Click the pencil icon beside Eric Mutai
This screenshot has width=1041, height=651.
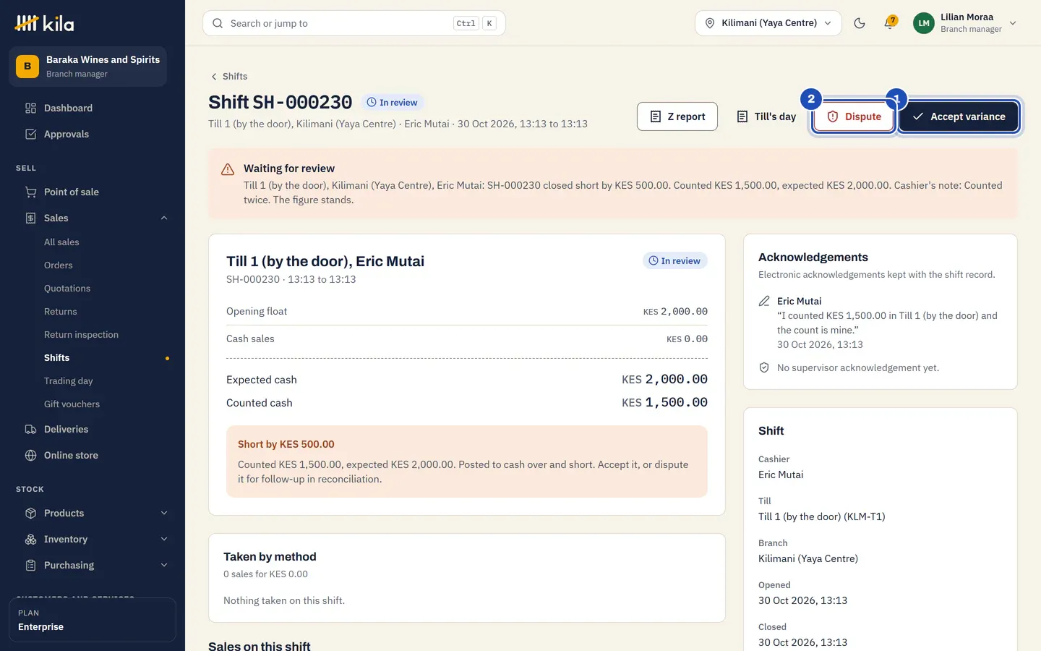(764, 302)
